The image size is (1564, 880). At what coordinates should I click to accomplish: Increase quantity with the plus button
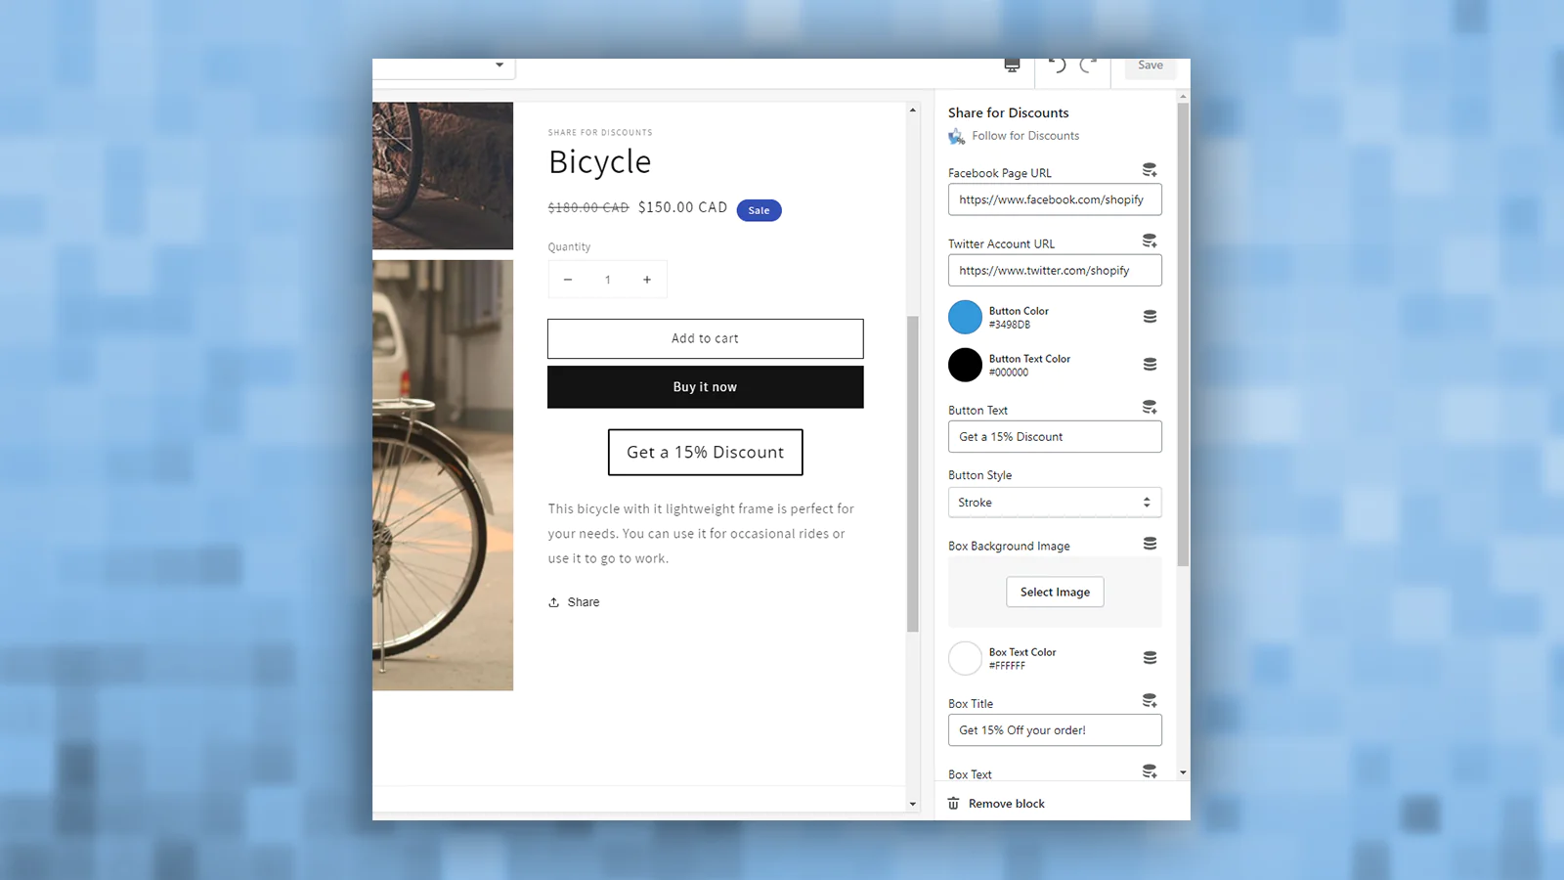tap(647, 280)
